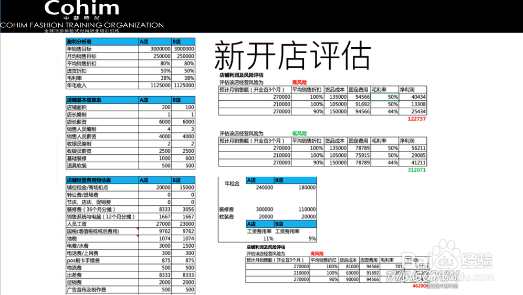This screenshot has height=295, width=523.
Task: Select the red 高风险 label above first table
Action: [299, 82]
